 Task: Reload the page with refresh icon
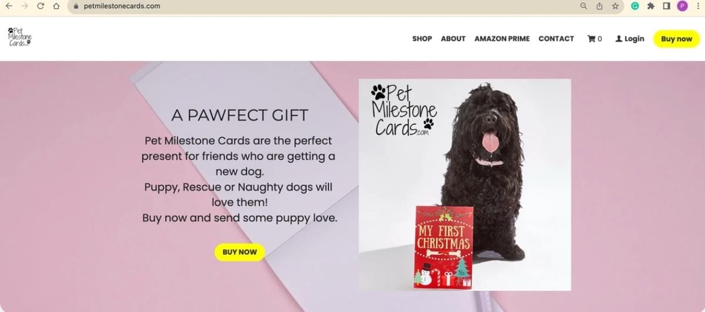41,6
